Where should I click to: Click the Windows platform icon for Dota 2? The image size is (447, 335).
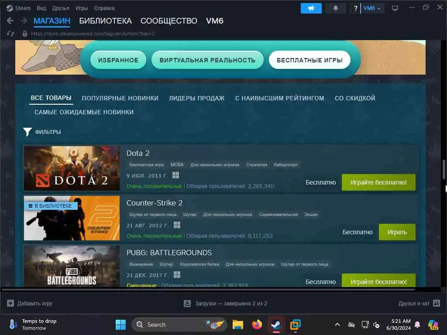coord(175,175)
